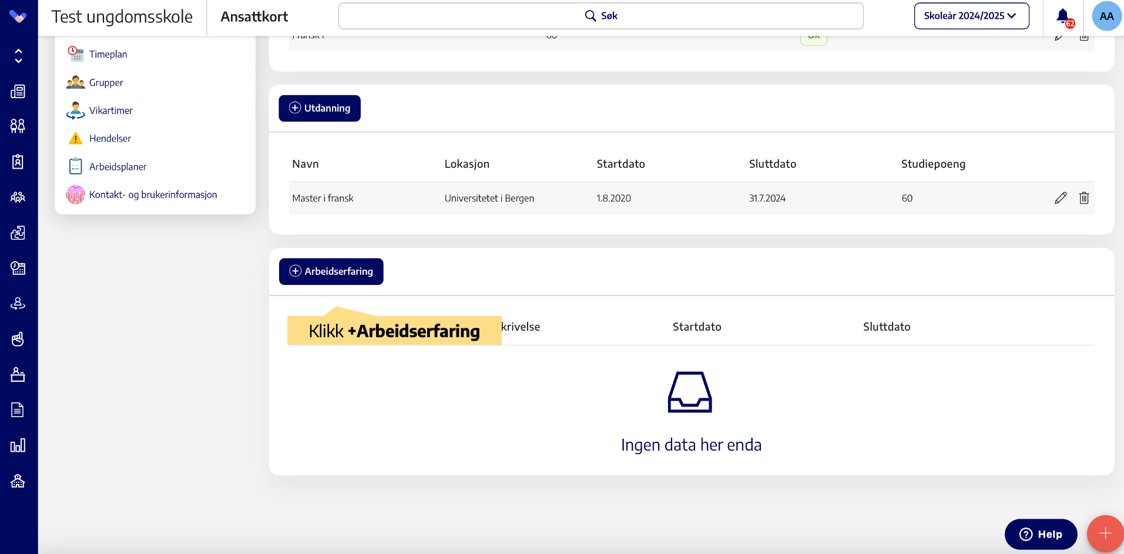
Task: Open the Help button
Action: pyautogui.click(x=1041, y=534)
